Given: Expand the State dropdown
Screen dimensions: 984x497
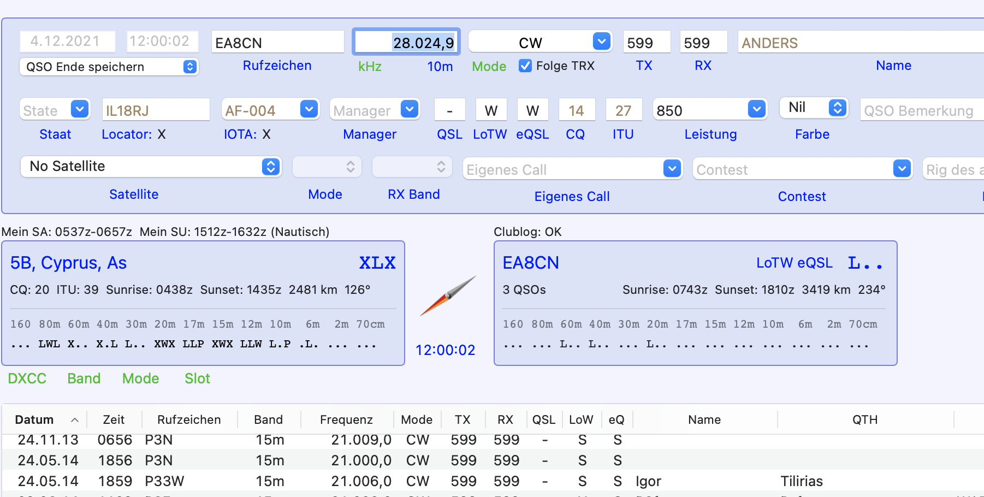Looking at the screenshot, I should point(80,110).
